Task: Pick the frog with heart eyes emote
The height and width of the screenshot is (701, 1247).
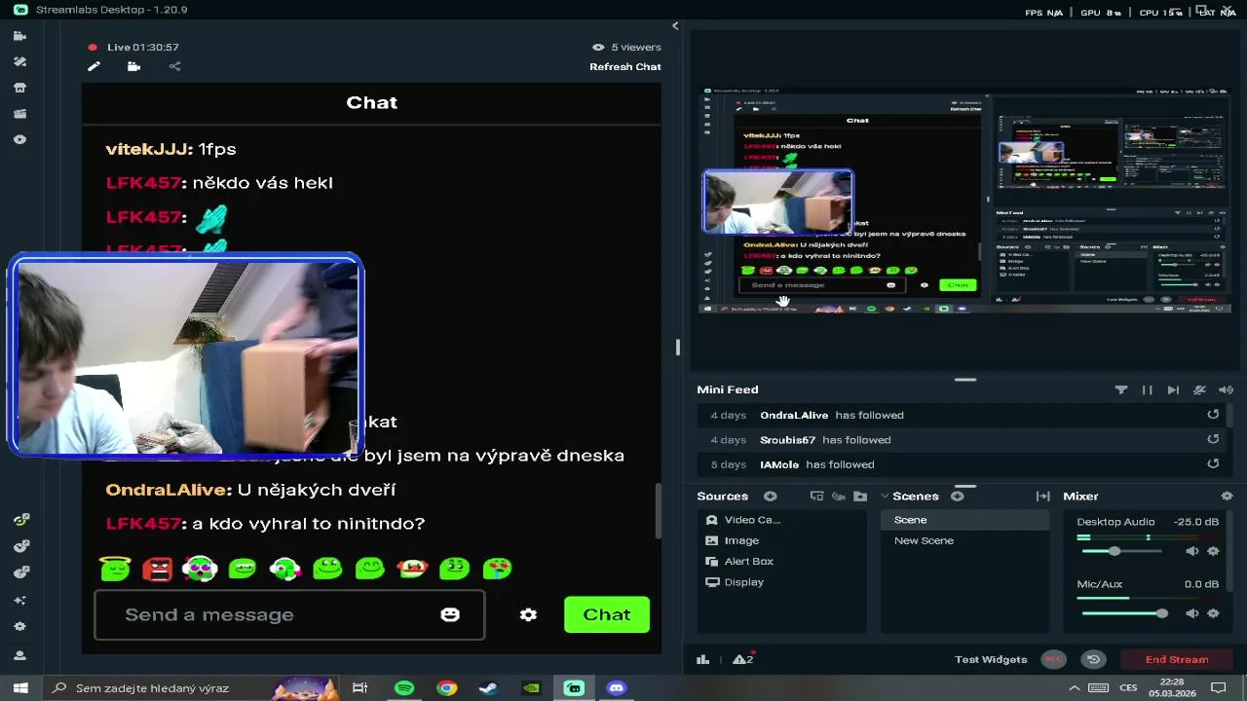Action: (x=497, y=568)
